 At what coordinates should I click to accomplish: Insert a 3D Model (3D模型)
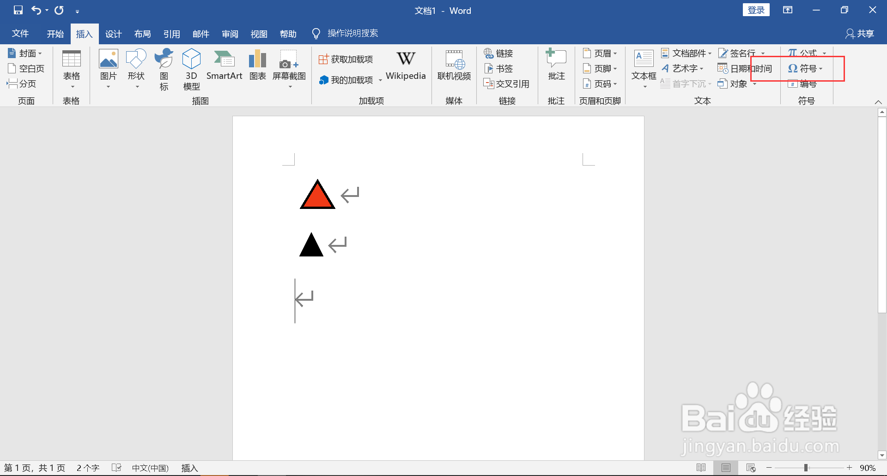point(191,69)
